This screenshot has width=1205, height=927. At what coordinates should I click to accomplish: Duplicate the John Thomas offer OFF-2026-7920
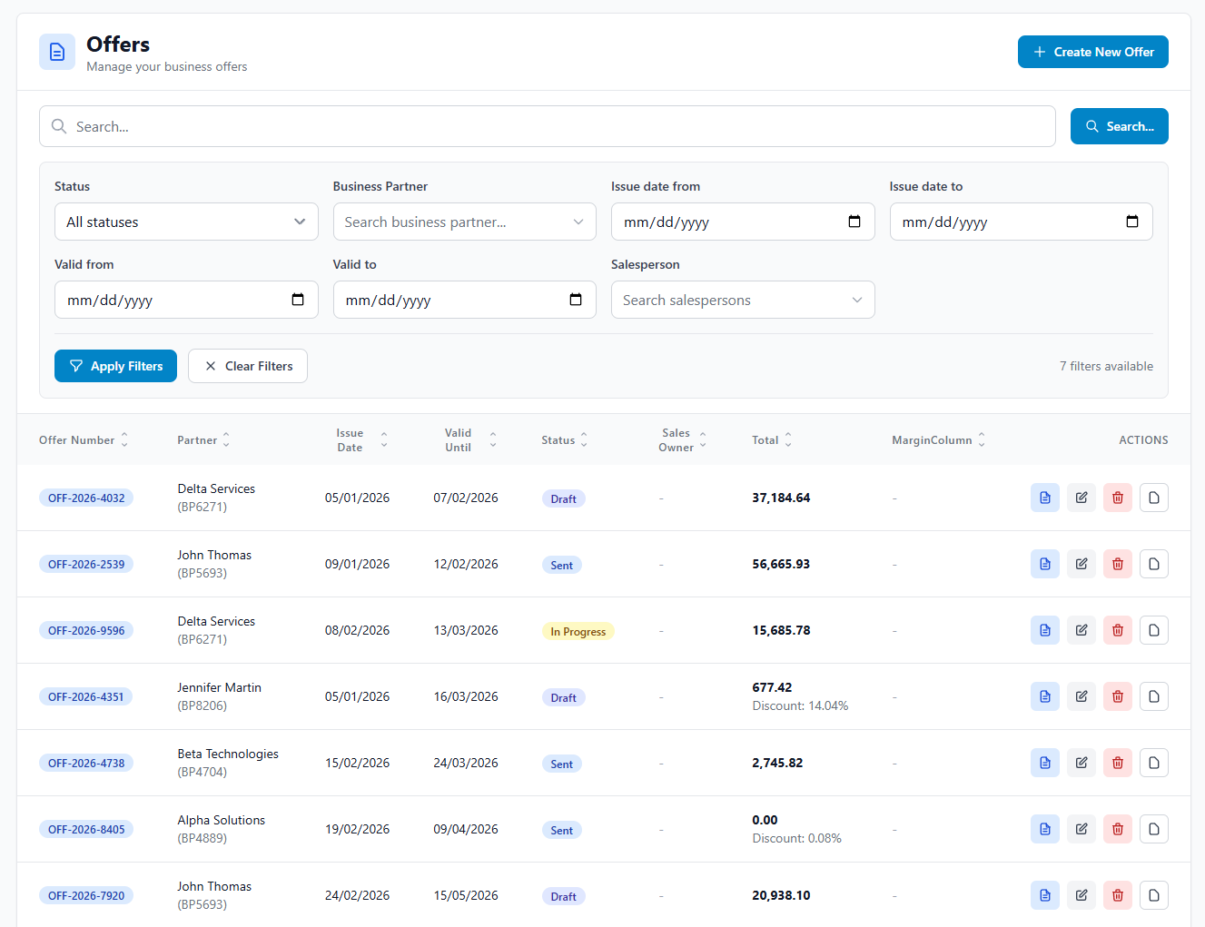pyautogui.click(x=1153, y=894)
